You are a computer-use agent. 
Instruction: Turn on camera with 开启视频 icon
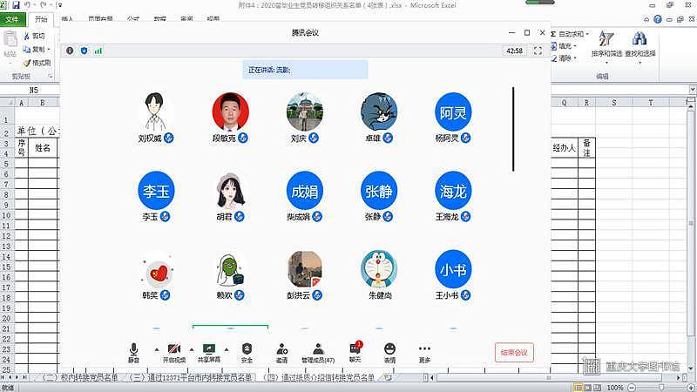(x=173, y=349)
